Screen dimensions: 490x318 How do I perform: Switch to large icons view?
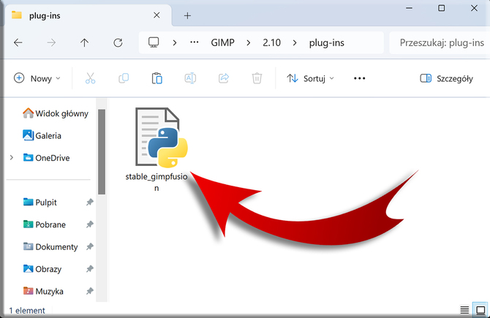480,310
